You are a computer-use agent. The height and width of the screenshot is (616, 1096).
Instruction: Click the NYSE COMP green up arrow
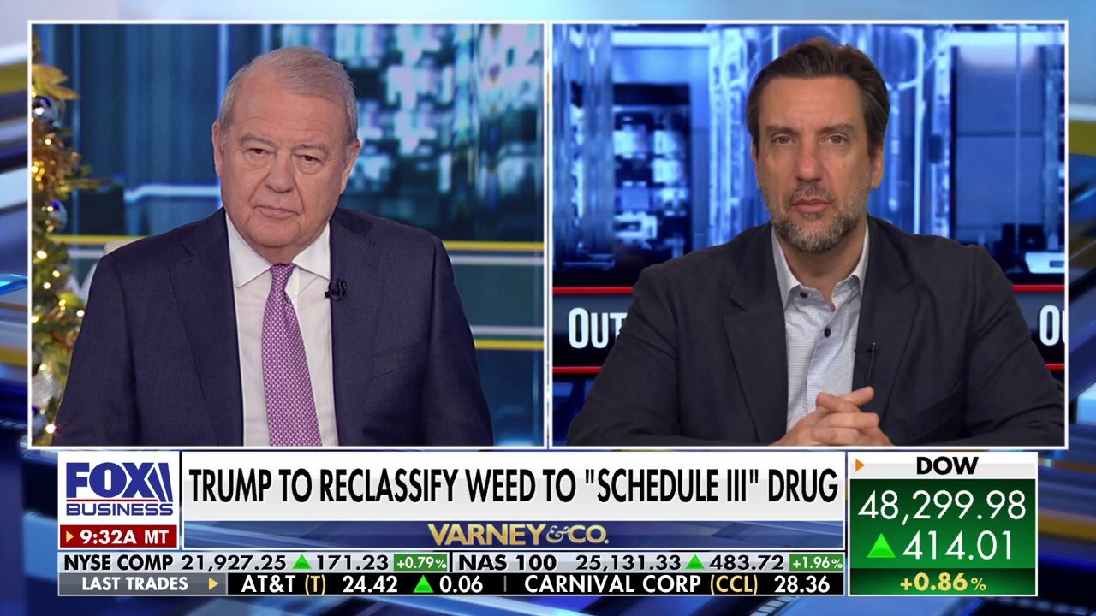pyautogui.click(x=301, y=563)
